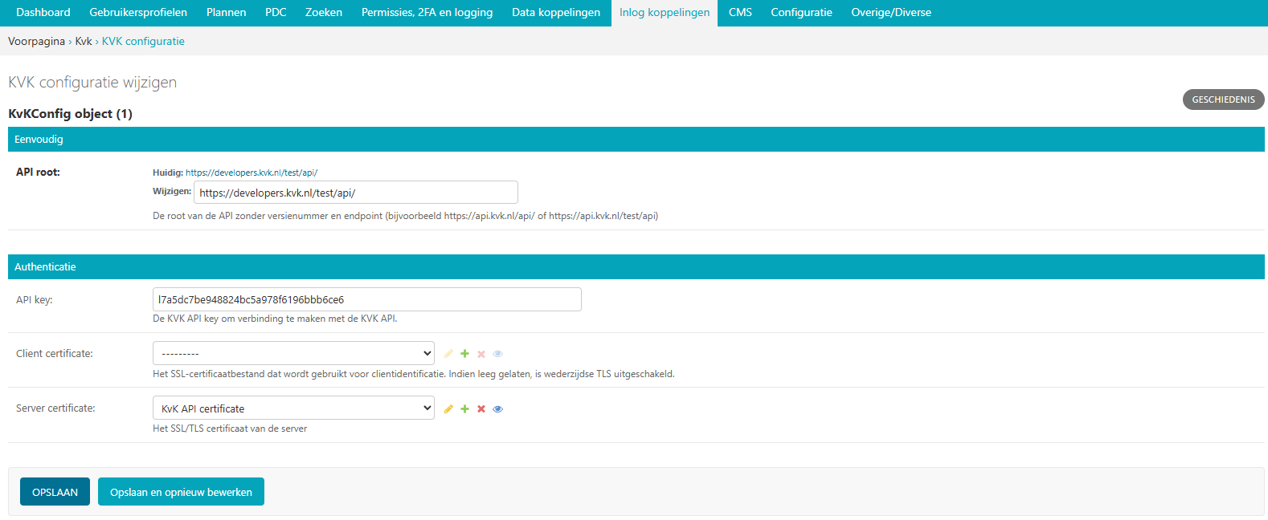Switch to Data koppelingen menu

click(556, 13)
